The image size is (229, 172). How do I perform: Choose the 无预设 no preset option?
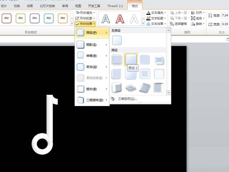coord(117,40)
